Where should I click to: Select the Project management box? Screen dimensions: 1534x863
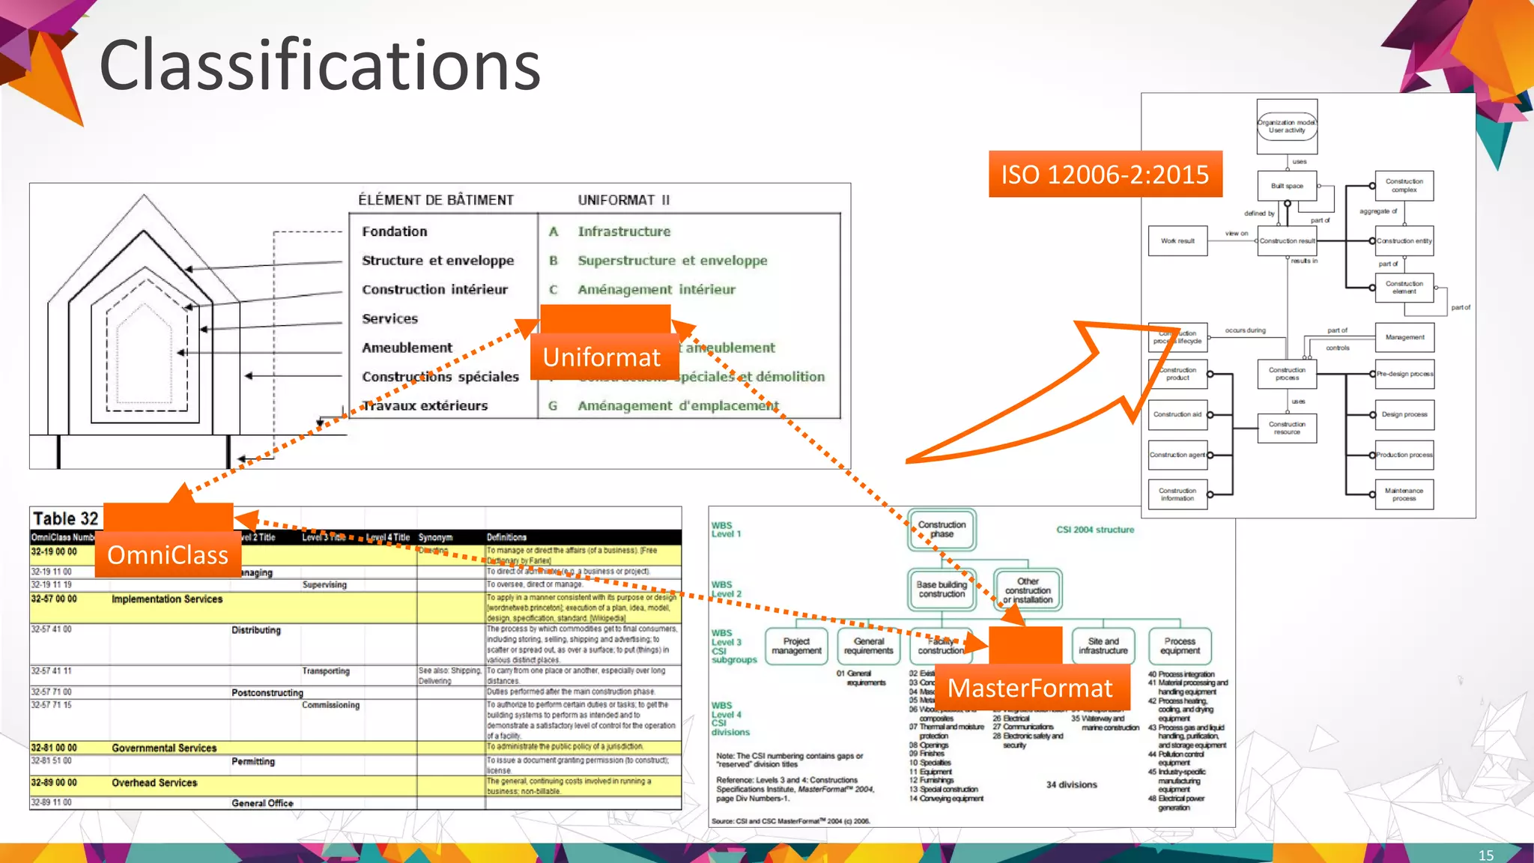point(796,646)
